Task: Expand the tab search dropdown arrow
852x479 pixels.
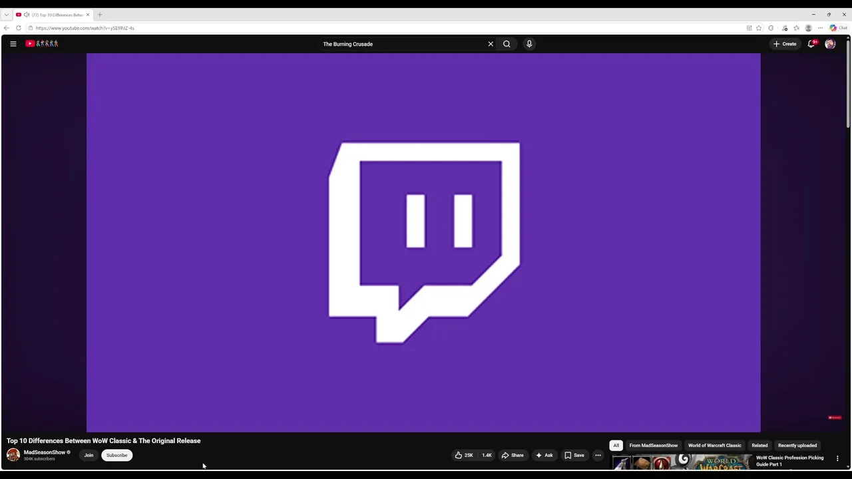Action: tap(6, 15)
